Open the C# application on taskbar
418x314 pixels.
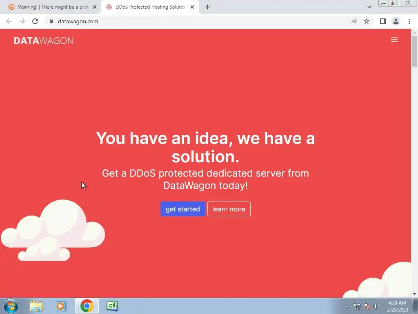(112, 306)
